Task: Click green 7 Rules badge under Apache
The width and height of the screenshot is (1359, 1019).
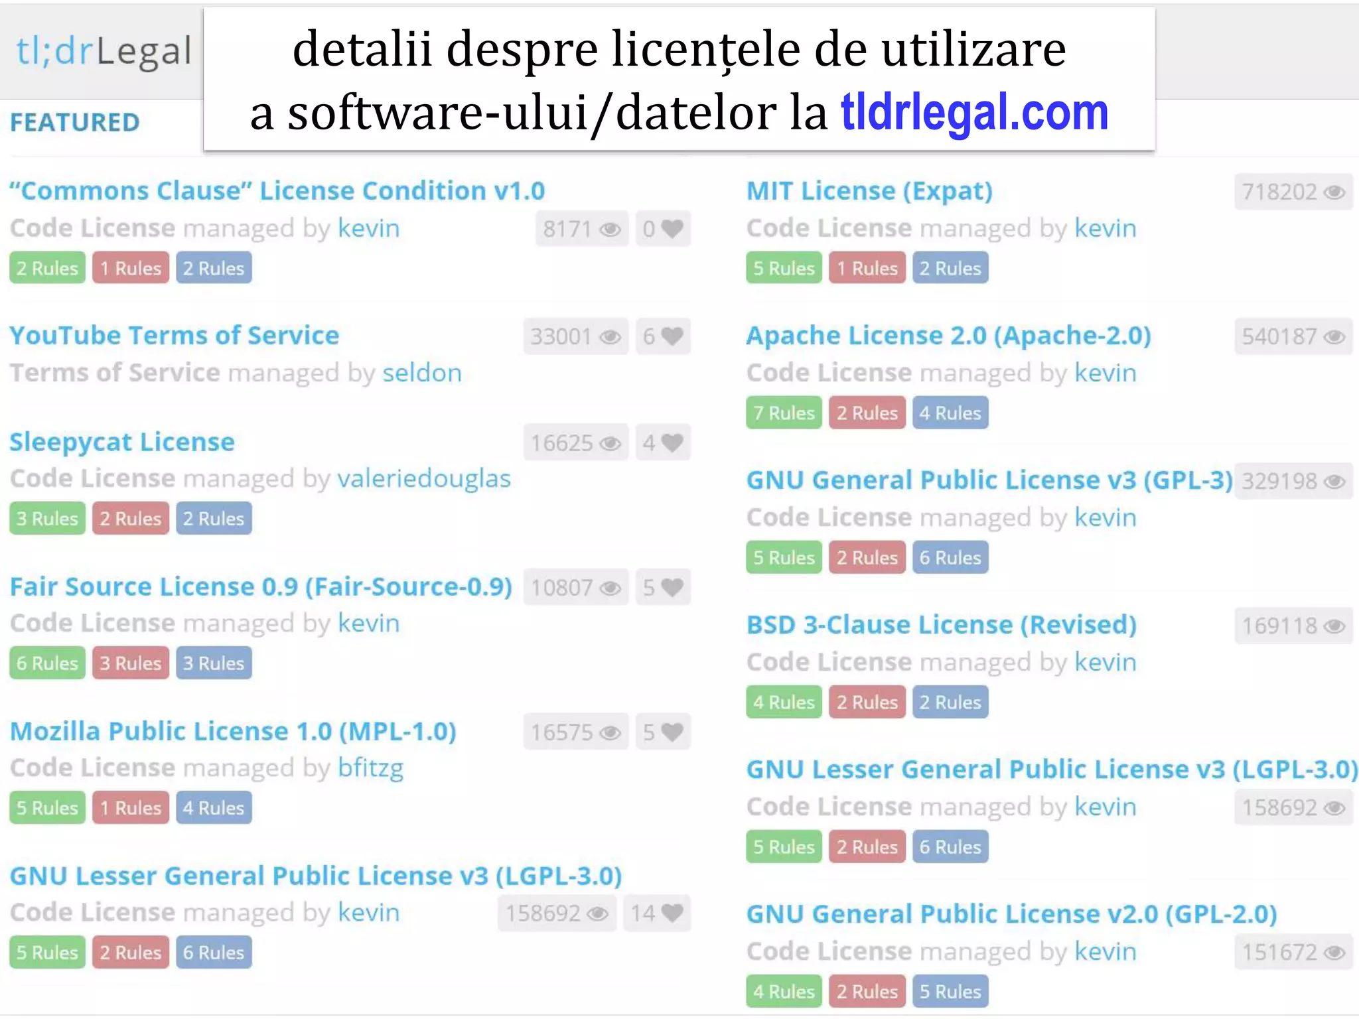Action: [784, 413]
